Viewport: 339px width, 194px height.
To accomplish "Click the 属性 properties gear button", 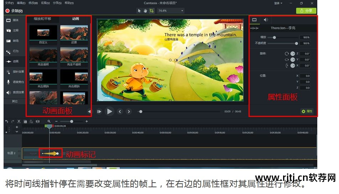I will [x=307, y=111].
